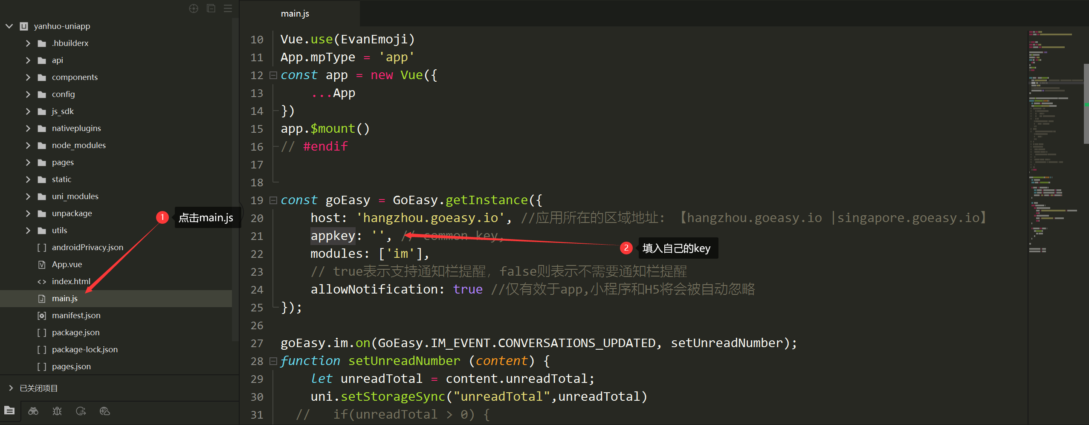Click the androidPrivacy.json bracket icon

tap(42, 248)
